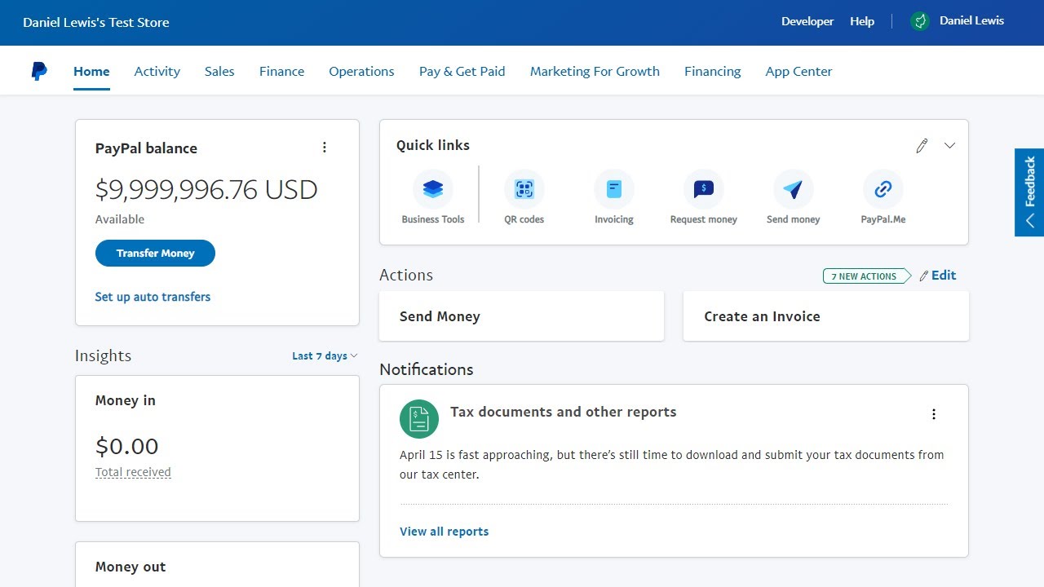Click View all reports link
This screenshot has height=587, width=1044.
pyautogui.click(x=444, y=532)
